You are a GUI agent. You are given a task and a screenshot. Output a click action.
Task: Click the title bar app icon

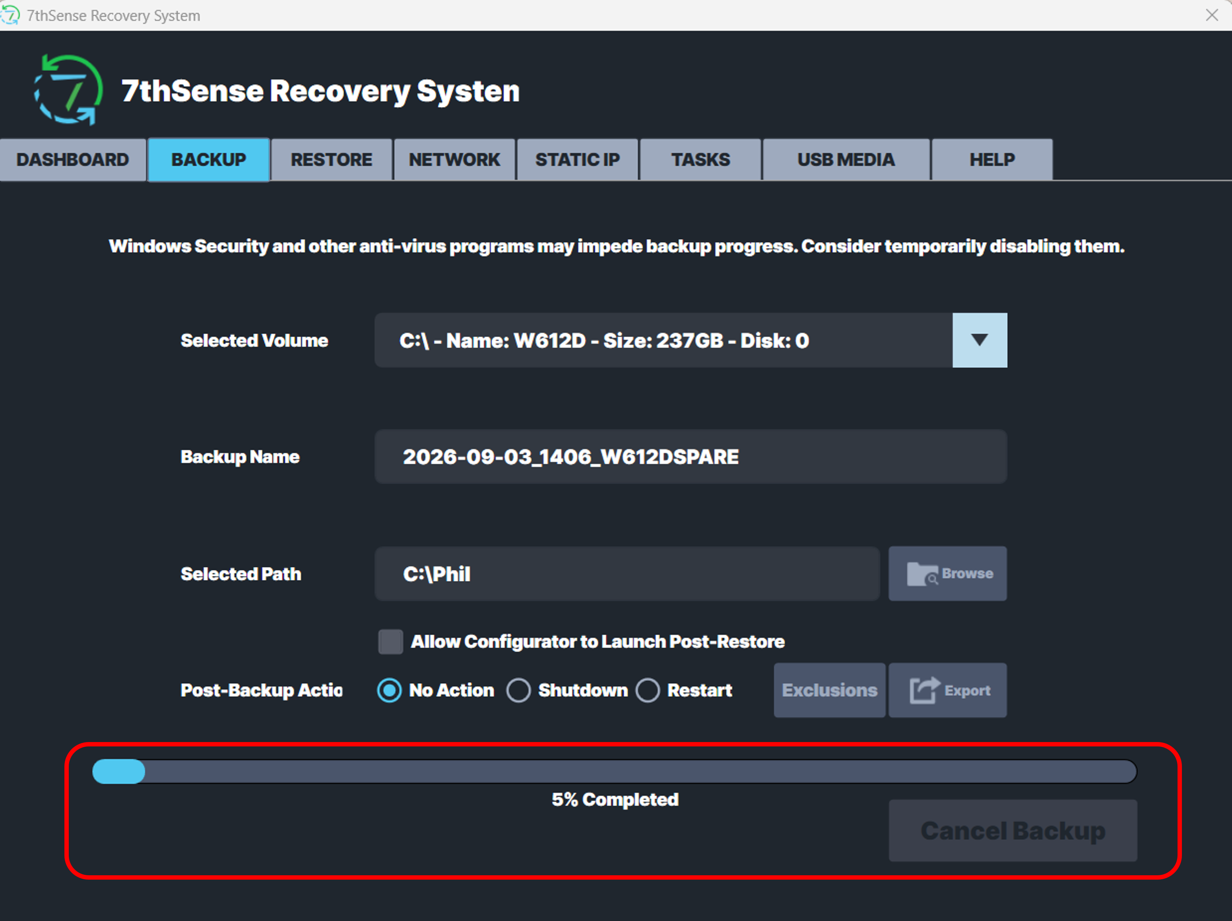[10, 15]
